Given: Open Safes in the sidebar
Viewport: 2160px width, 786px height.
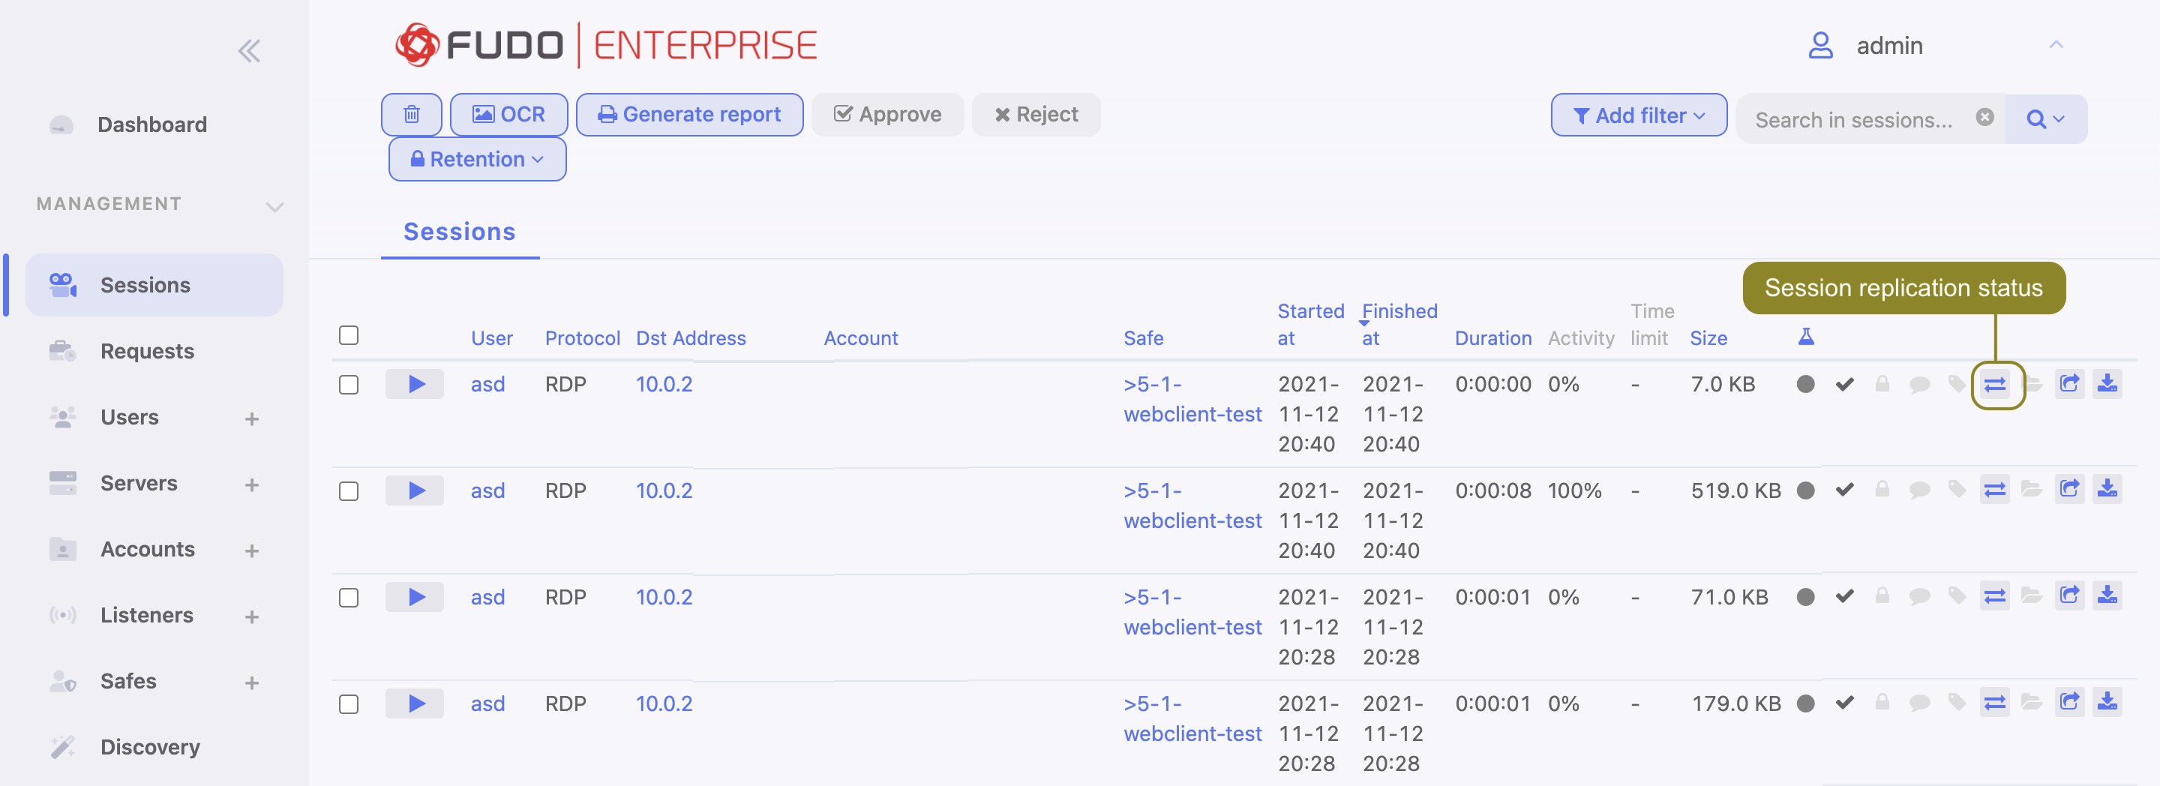Looking at the screenshot, I should [x=128, y=681].
